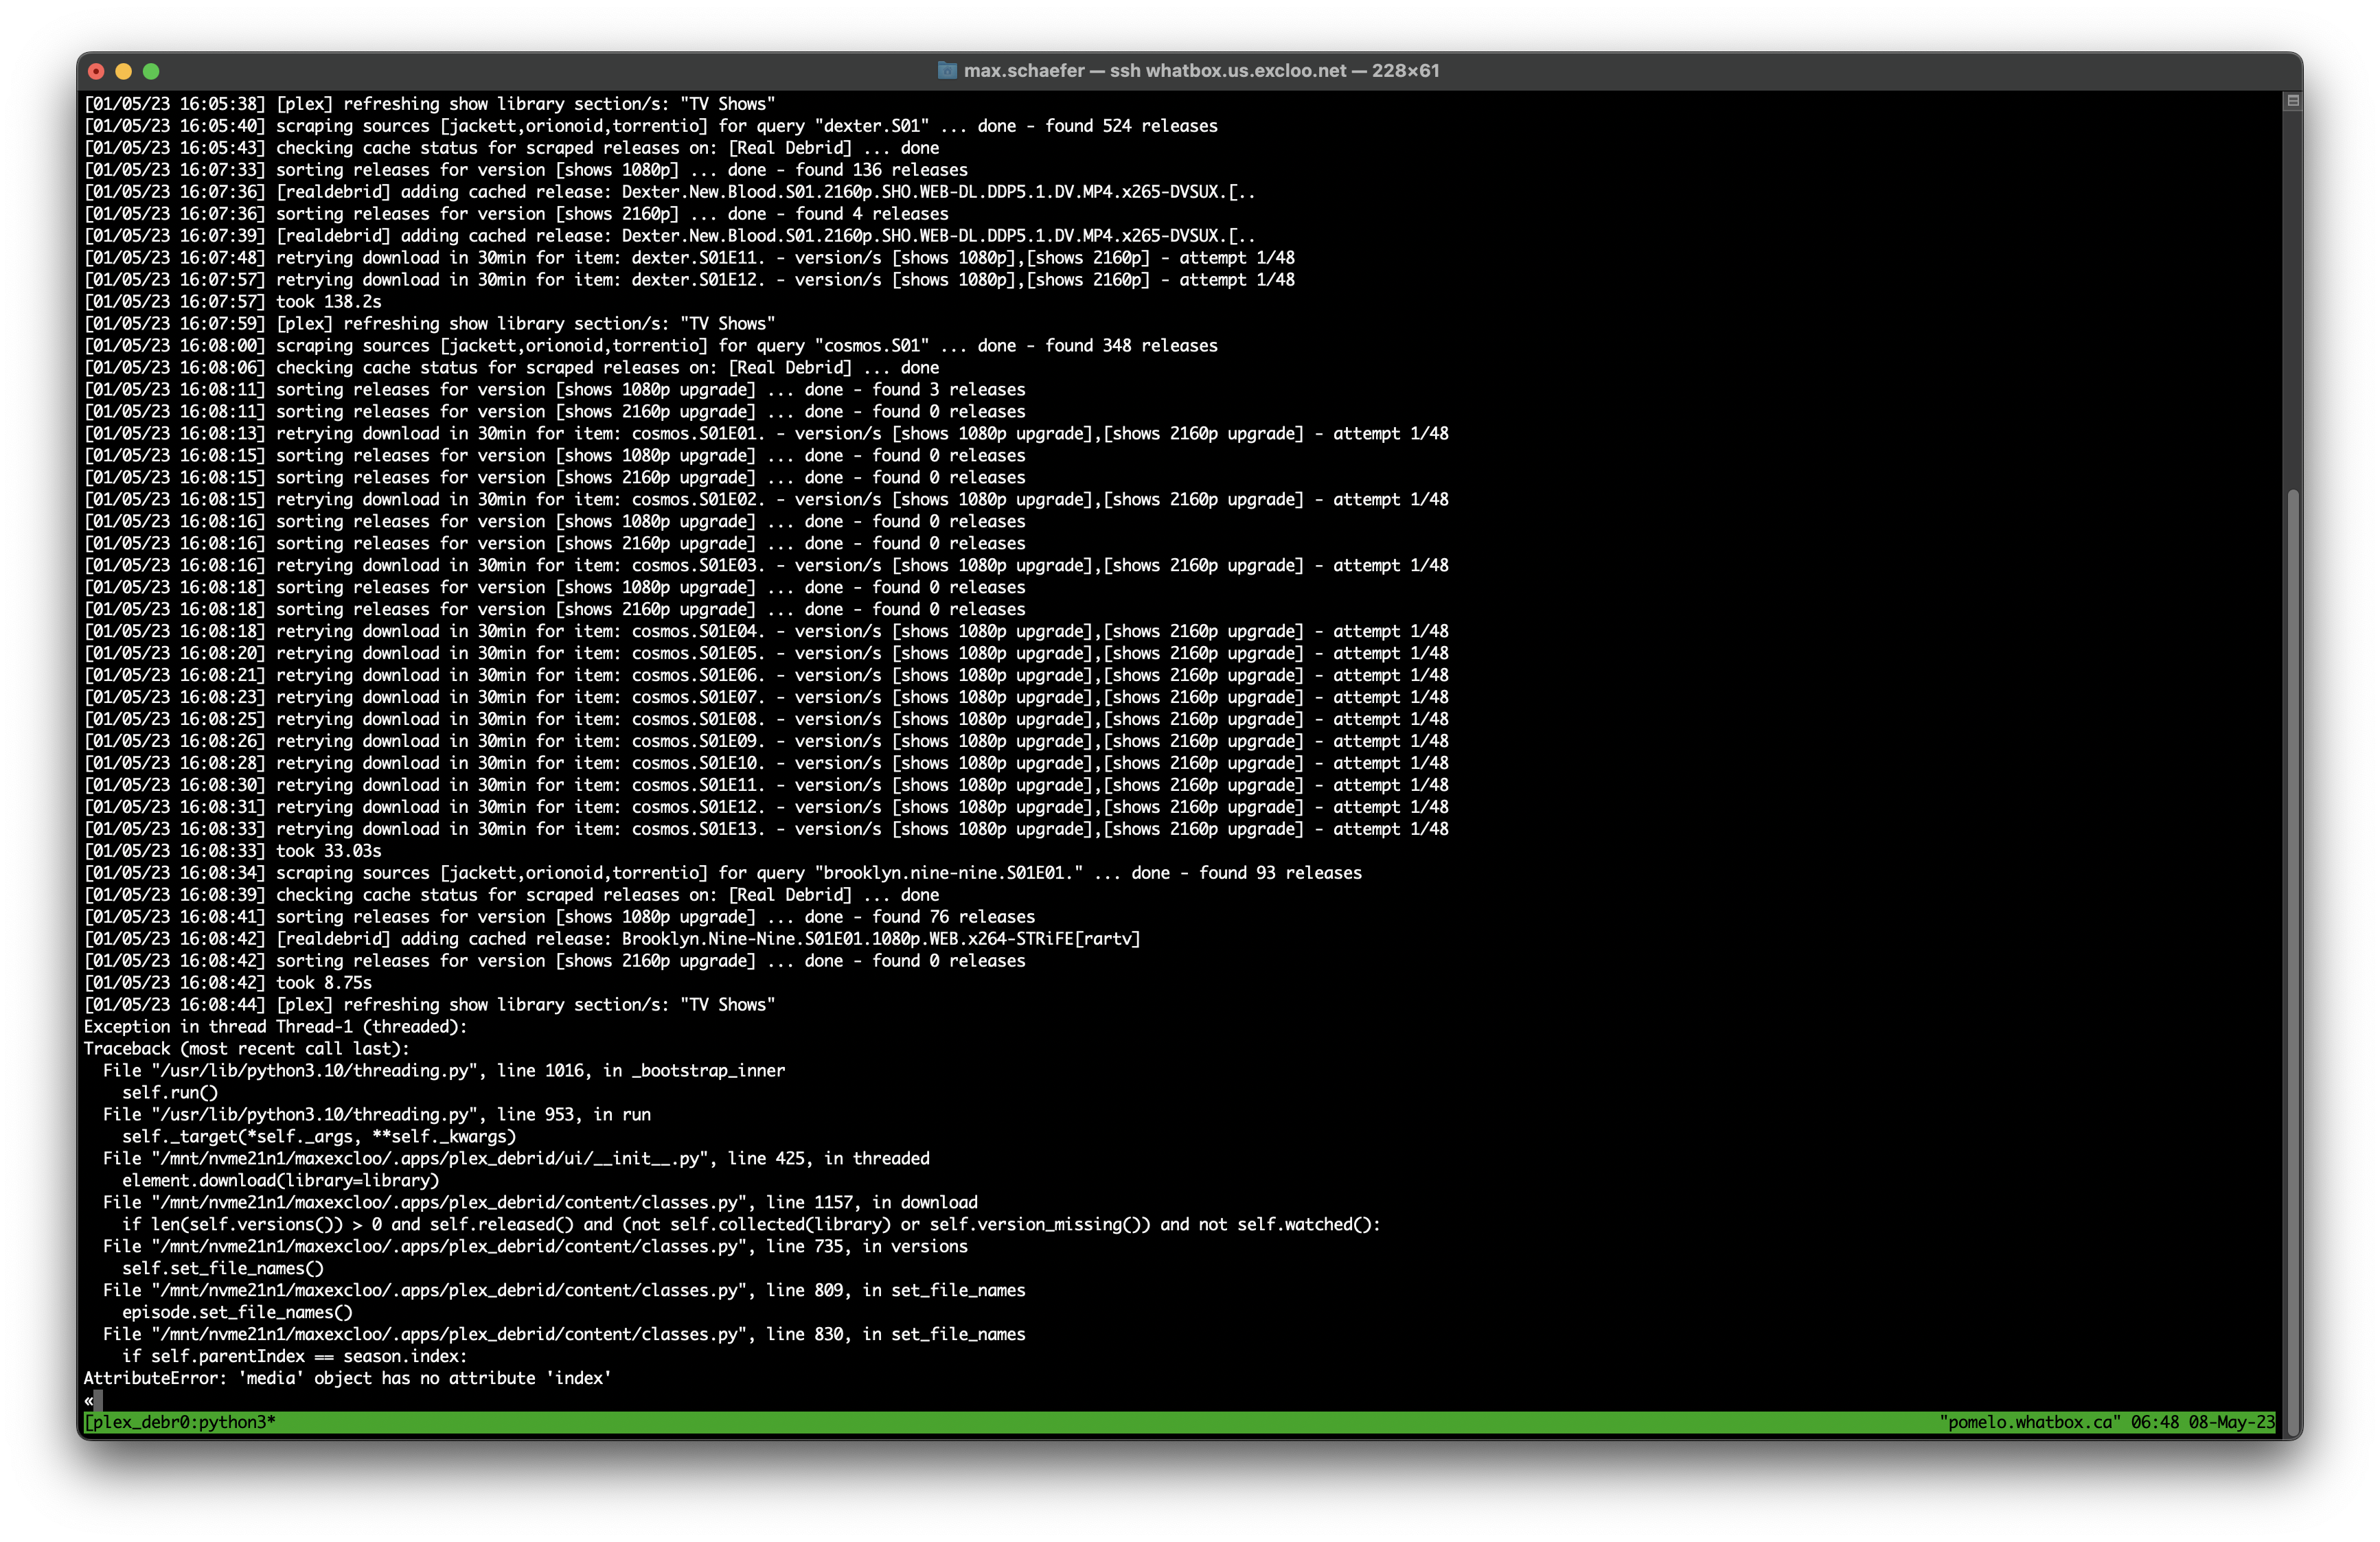Viewport: 2380px width, 1542px height.
Task: Click the line "Exception in thread Thread-1 (threaded):"
Action: click(x=275, y=1026)
